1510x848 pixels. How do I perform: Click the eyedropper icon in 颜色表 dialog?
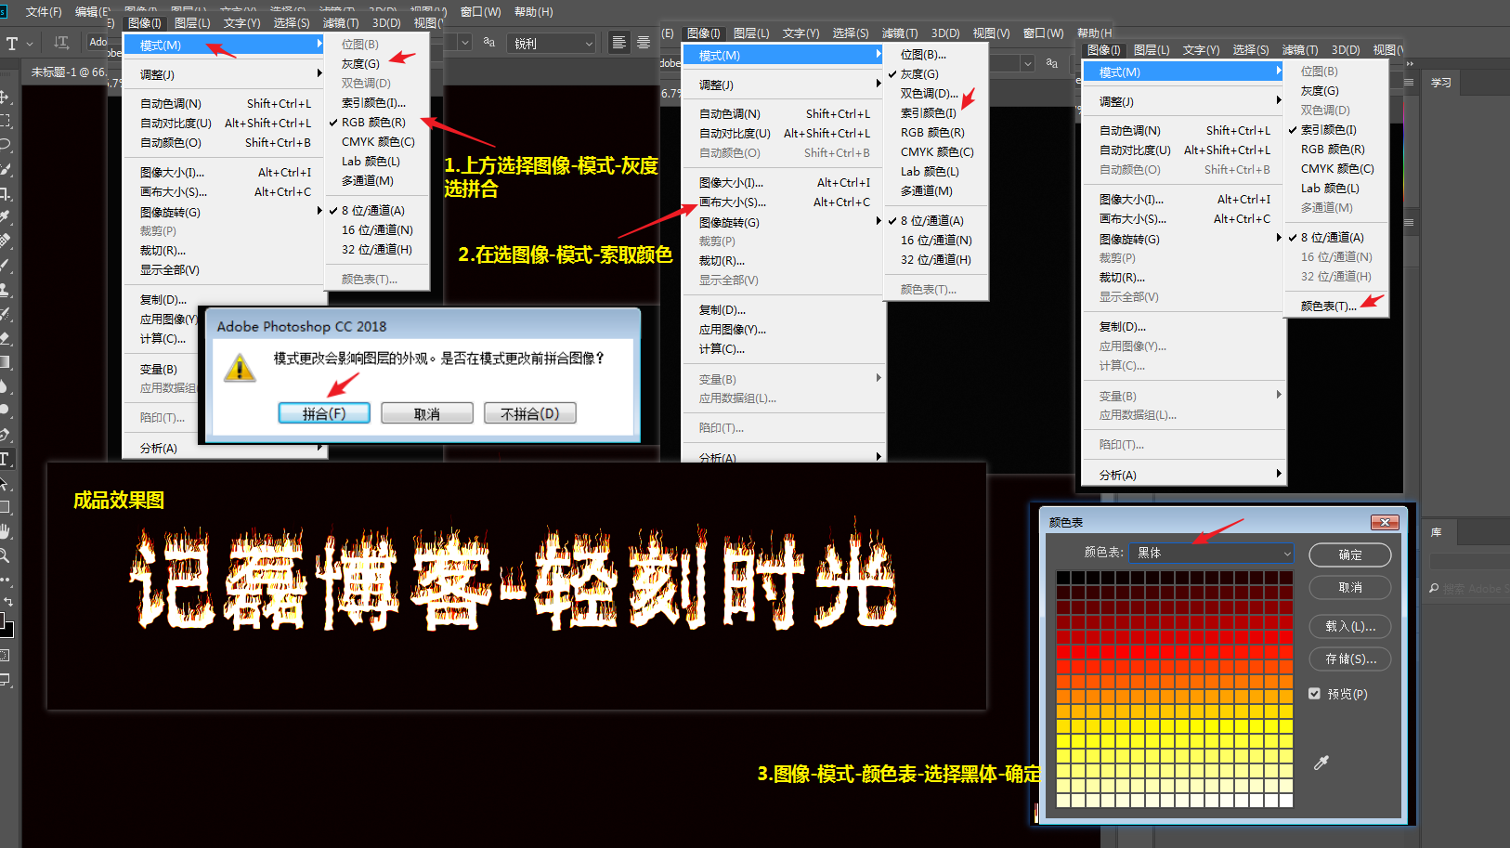click(x=1321, y=763)
